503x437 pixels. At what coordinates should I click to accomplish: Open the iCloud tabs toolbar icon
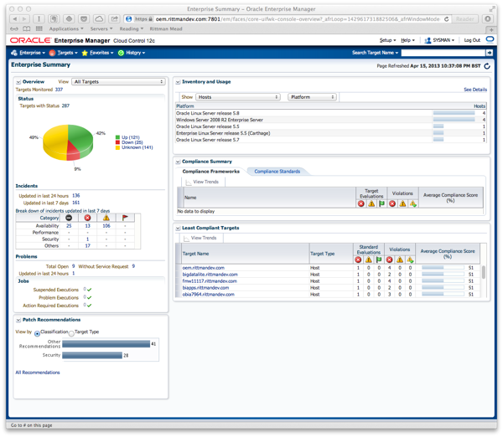[x=99, y=19]
